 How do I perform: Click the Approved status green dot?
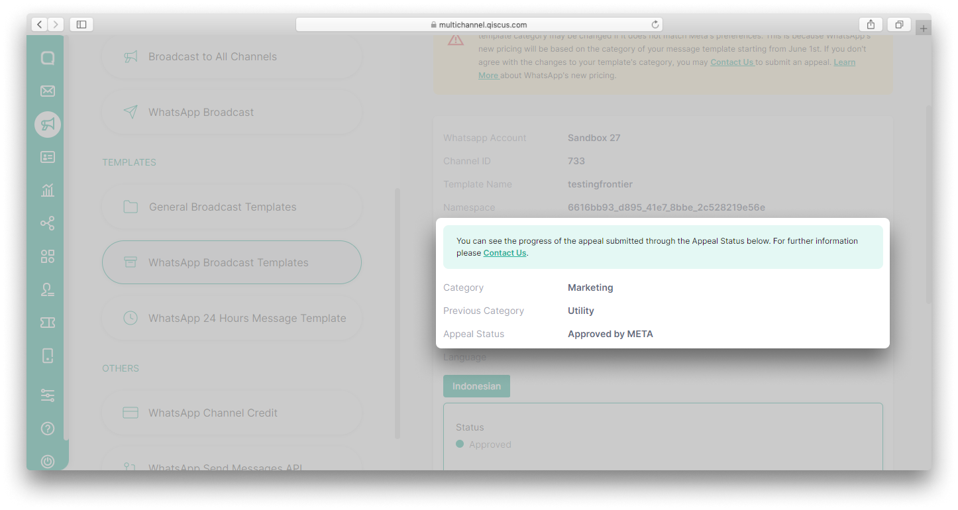click(x=460, y=444)
